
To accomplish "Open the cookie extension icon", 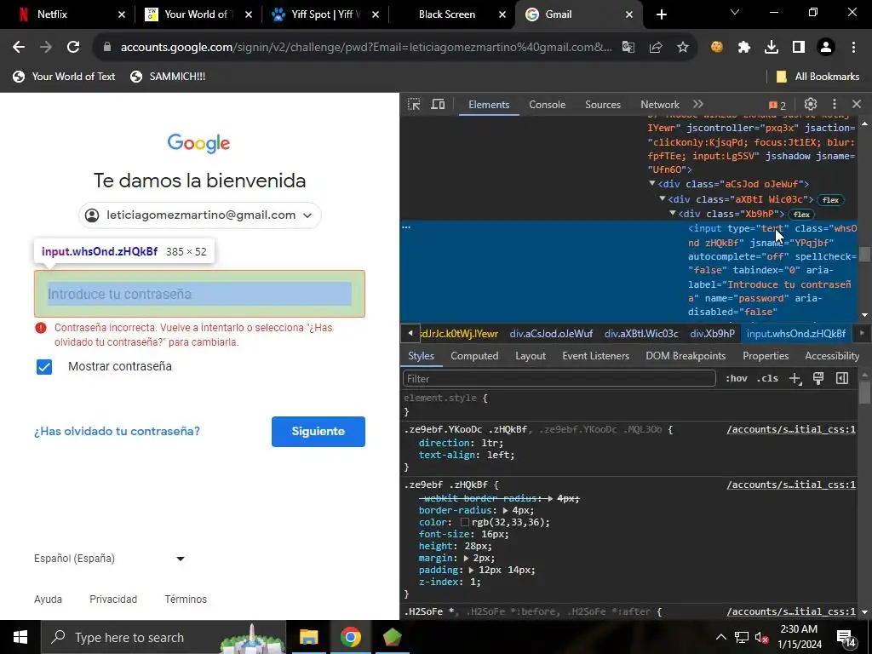I will click(717, 48).
